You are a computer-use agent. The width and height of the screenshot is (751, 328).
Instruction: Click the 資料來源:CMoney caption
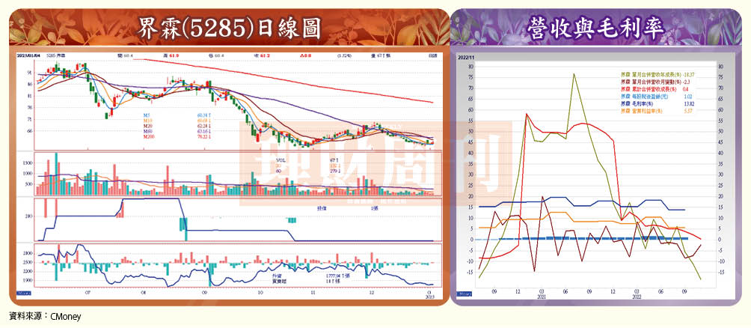tap(45, 317)
